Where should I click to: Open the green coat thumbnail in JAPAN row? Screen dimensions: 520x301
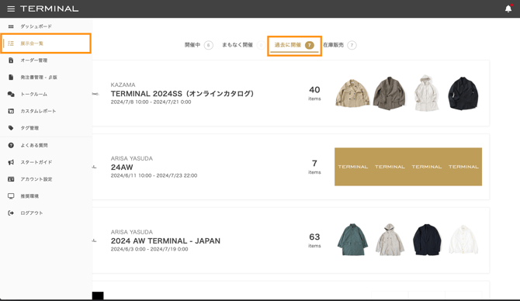(x=352, y=240)
